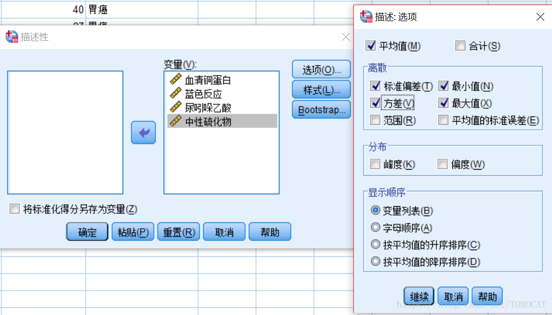Viewport: 552px width, 315px height.
Task: Open the 选项(O)... dialog button
Action: point(321,69)
